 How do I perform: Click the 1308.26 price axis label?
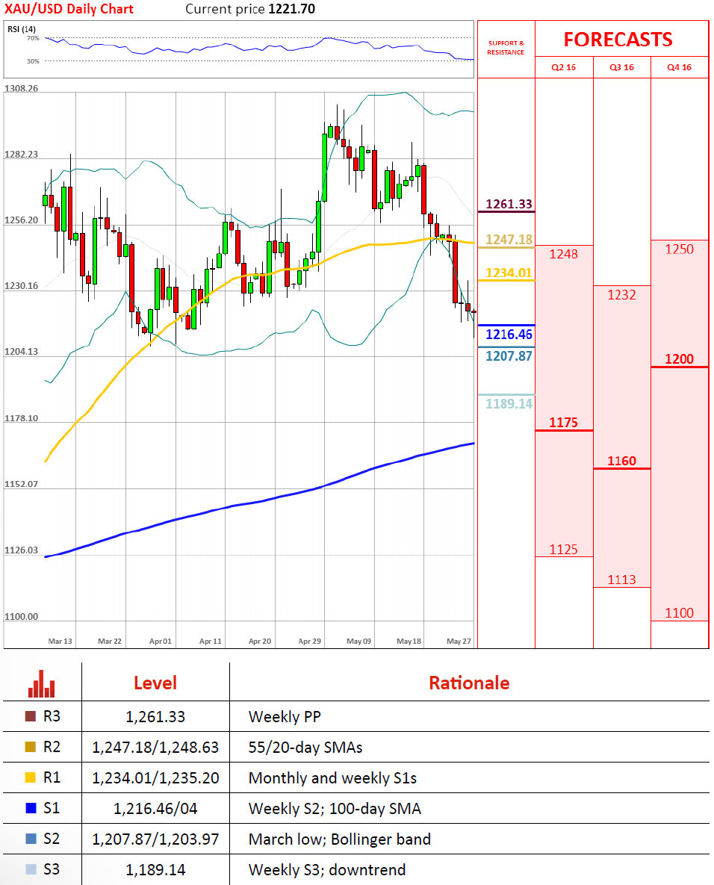click(x=21, y=89)
